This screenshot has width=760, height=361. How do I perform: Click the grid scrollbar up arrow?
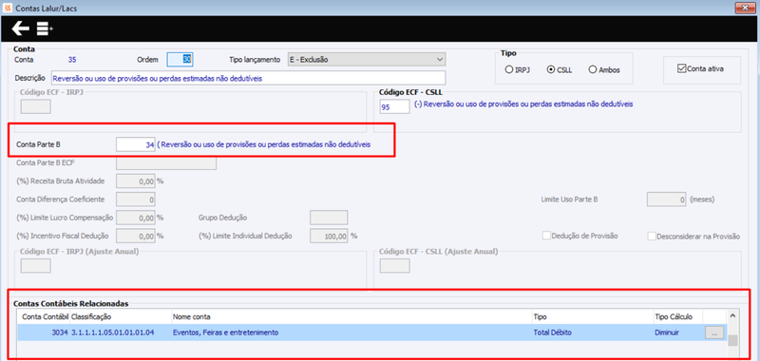pos(732,316)
